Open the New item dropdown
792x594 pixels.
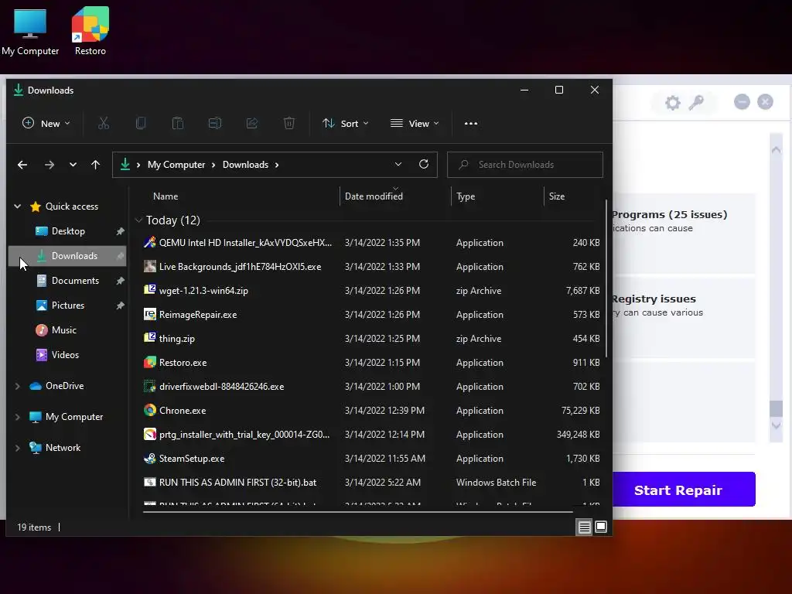click(46, 123)
